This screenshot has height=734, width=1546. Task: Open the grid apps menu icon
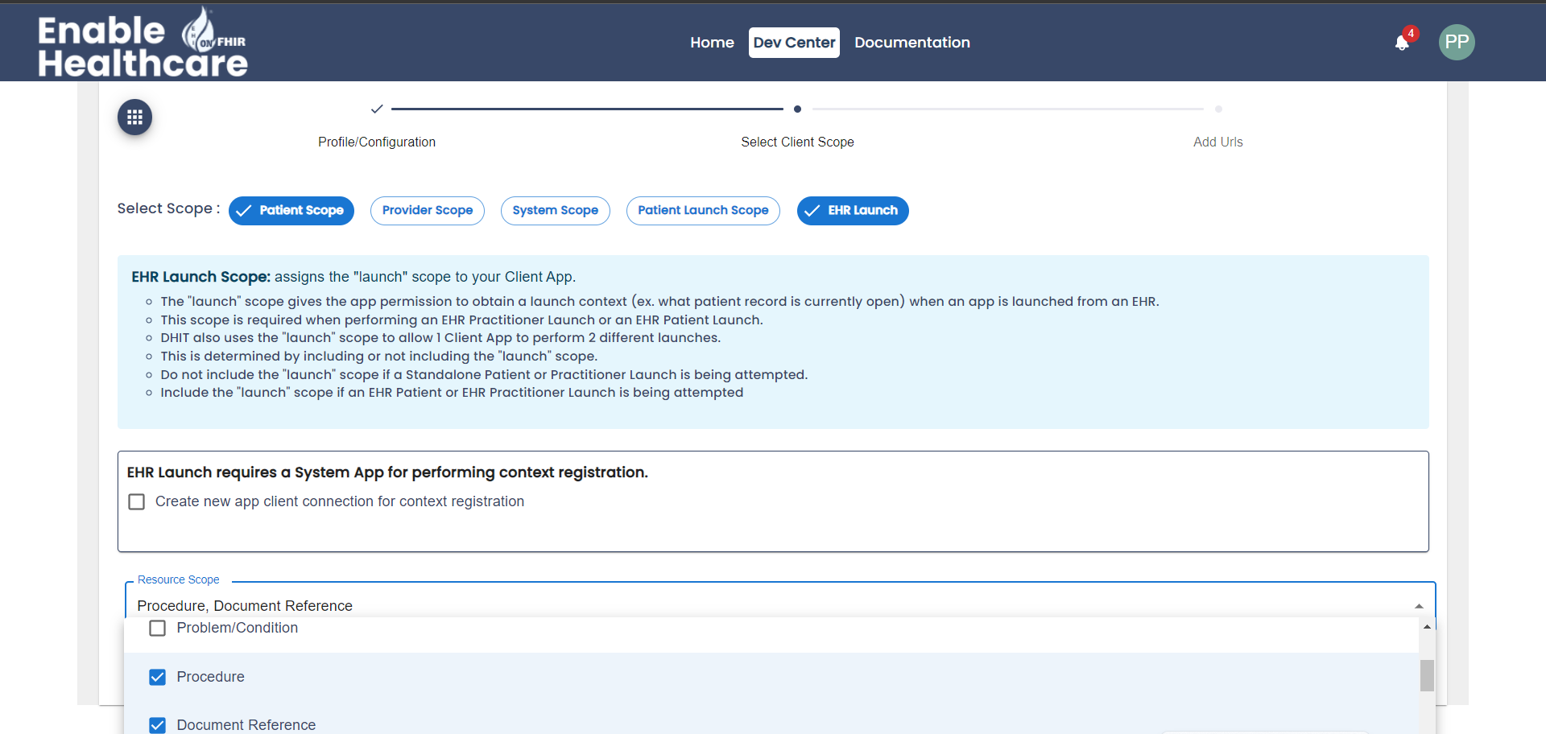(x=134, y=118)
